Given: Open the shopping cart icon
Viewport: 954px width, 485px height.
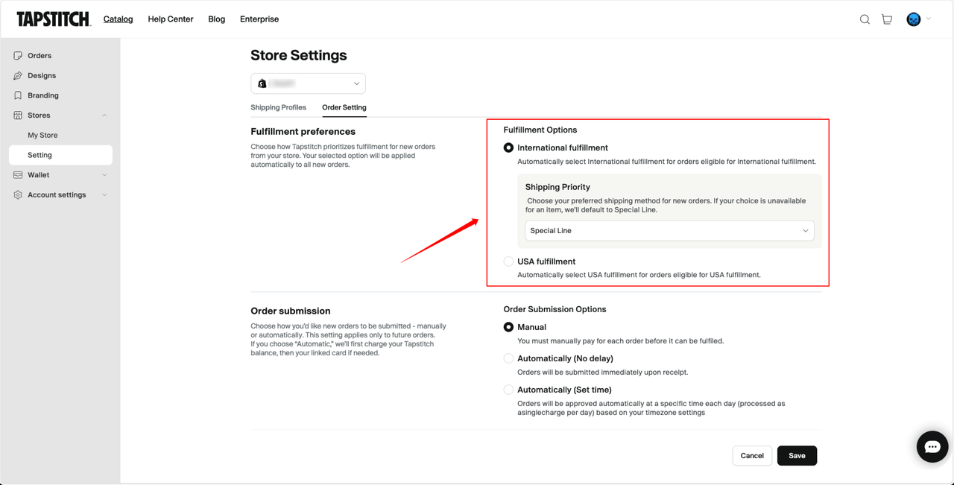Looking at the screenshot, I should click(x=887, y=19).
